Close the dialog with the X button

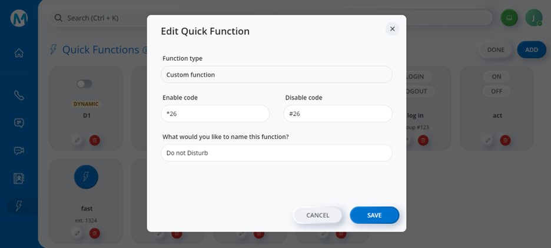click(x=392, y=29)
